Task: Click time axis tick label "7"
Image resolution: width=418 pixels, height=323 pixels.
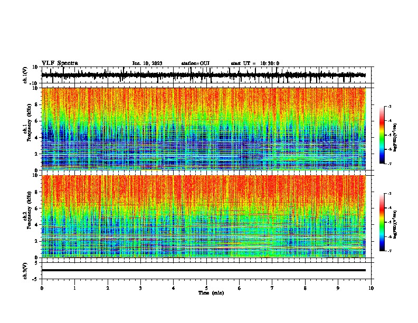Action: pos(272,288)
